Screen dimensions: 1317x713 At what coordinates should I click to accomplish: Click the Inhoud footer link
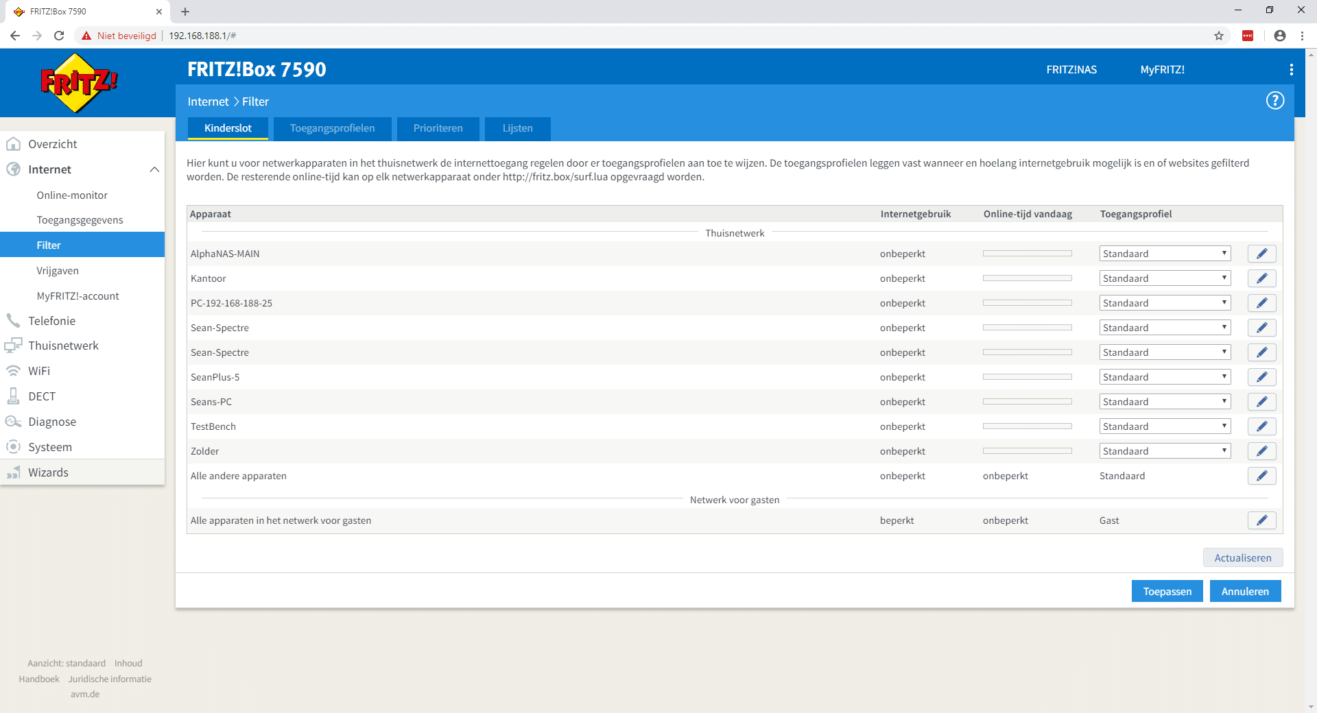128,663
